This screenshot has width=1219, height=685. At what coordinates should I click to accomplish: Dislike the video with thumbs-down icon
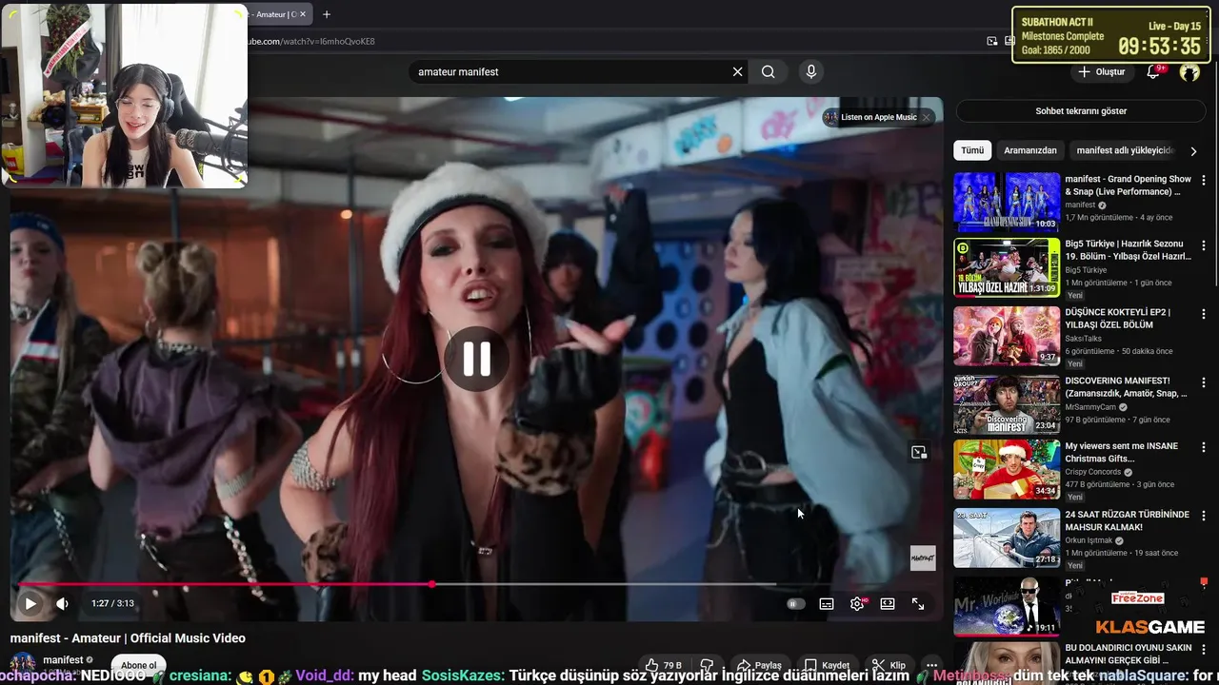coord(707,665)
